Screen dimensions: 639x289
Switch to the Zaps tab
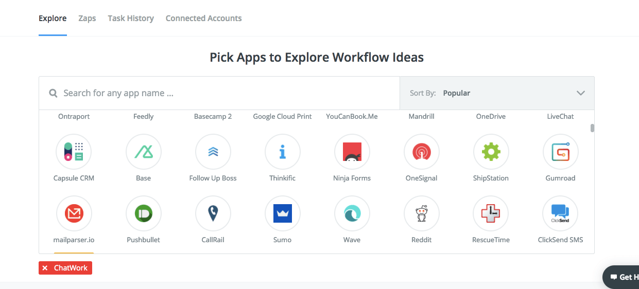(87, 19)
